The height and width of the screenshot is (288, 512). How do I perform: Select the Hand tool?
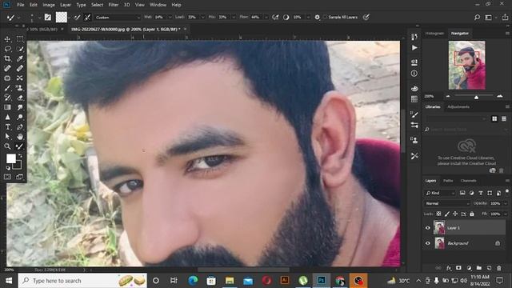pos(20,137)
